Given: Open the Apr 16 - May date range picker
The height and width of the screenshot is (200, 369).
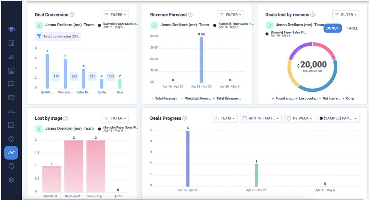Looking at the screenshot, I should (x=261, y=118).
